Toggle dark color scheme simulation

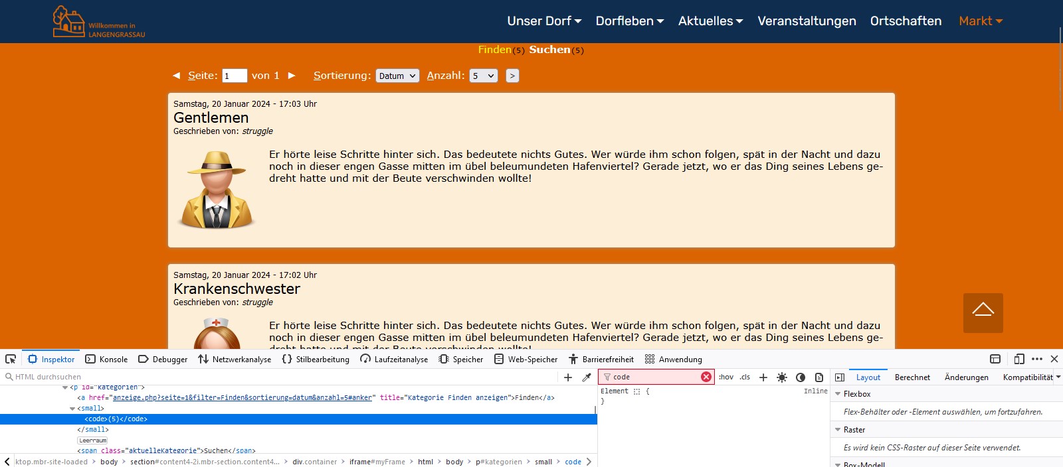coord(801,377)
